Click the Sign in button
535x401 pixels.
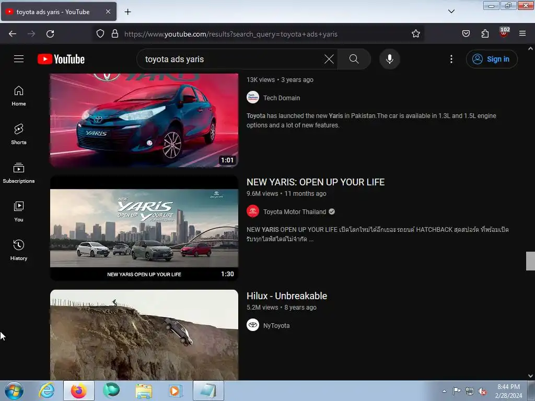pos(492,59)
